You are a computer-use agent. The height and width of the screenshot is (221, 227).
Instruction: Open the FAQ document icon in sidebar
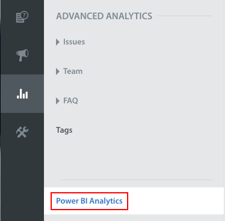pos(22,17)
